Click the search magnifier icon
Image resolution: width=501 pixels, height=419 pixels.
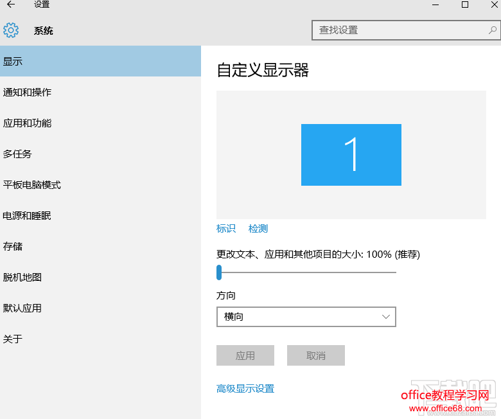pos(493,30)
